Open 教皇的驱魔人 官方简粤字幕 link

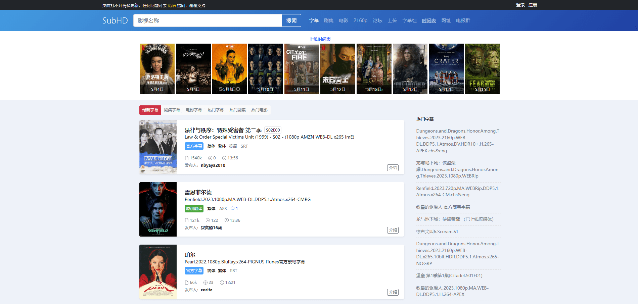click(x=443, y=207)
